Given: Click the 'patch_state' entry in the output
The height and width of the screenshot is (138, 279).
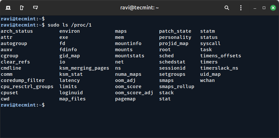Looking at the screenshot, I should [x=175, y=31].
